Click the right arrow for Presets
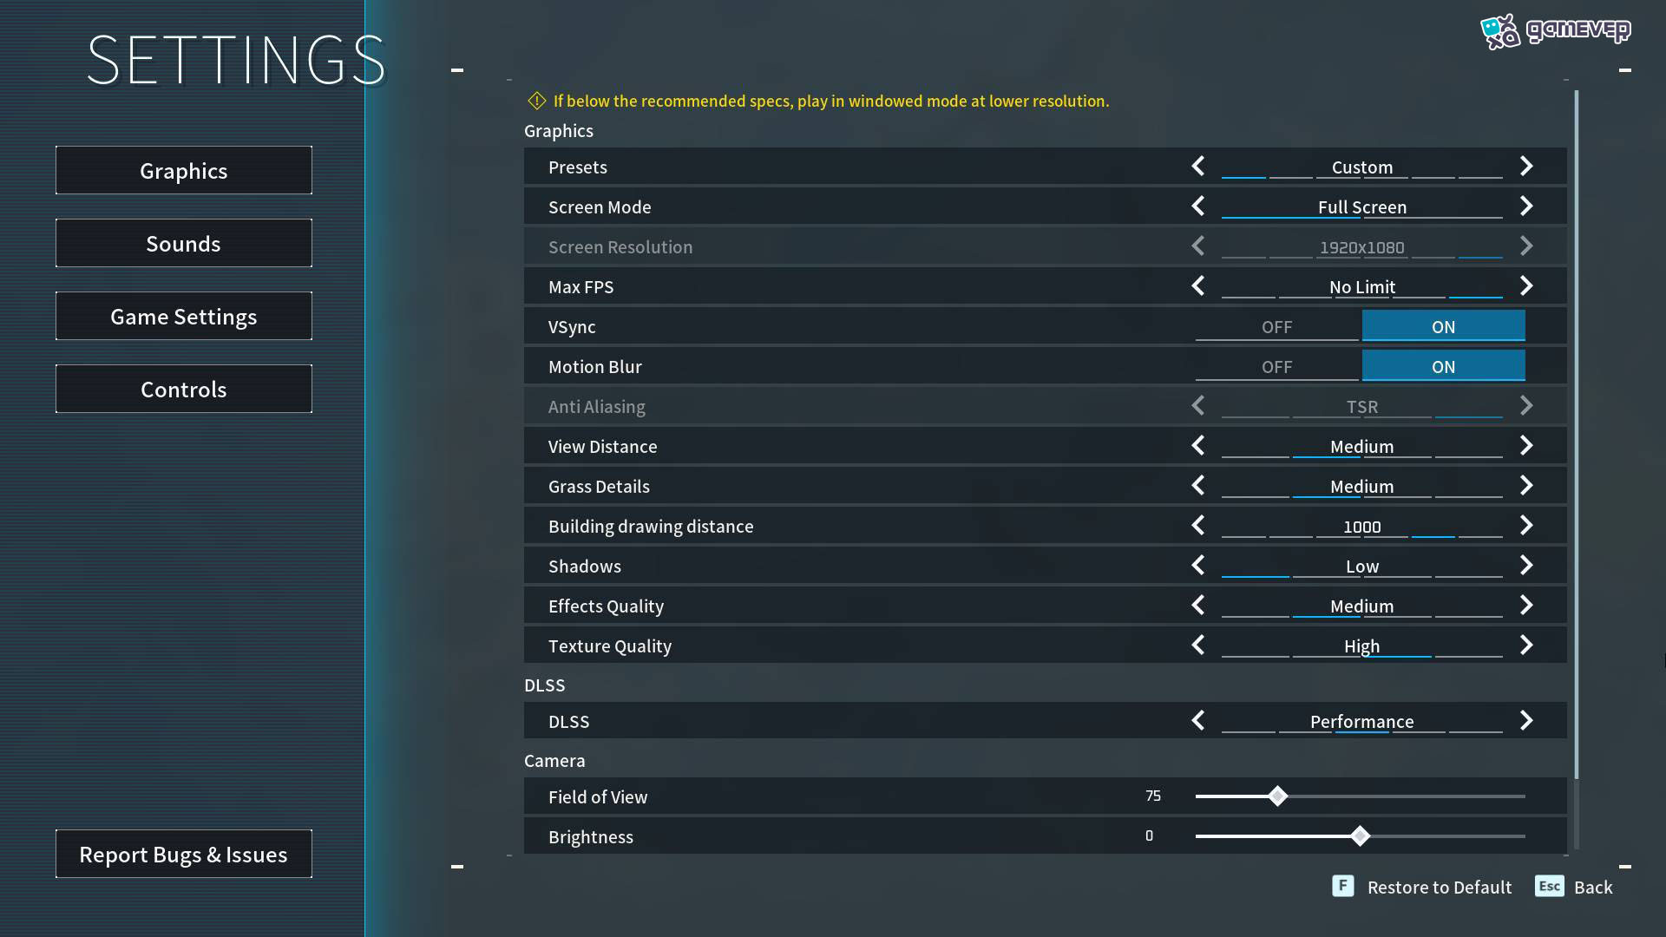This screenshot has width=1666, height=937. [1526, 166]
